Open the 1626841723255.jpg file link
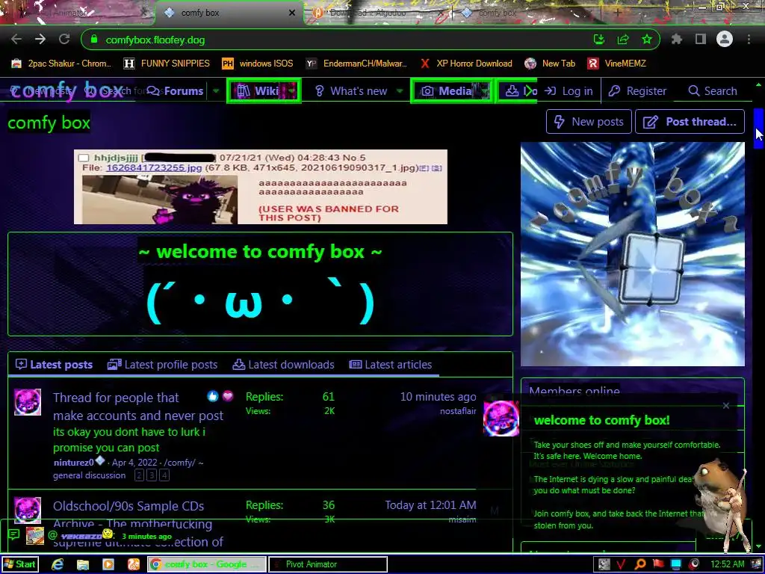765x574 pixels. pos(154,168)
